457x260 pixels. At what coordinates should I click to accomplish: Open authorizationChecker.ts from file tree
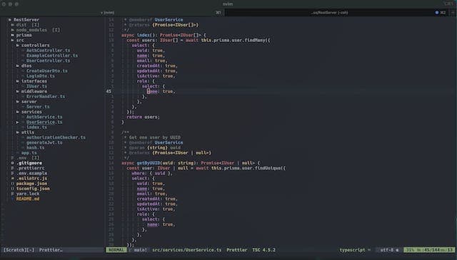coord(56,137)
